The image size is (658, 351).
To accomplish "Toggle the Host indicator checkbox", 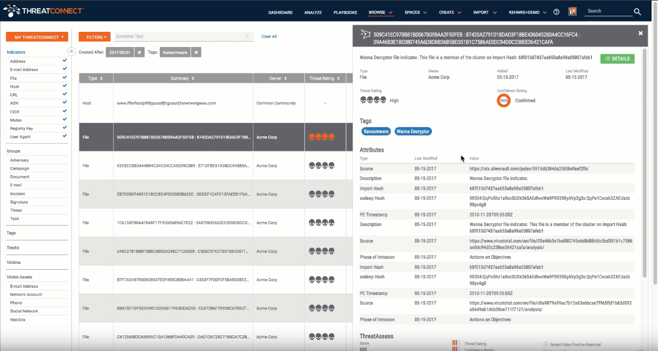I will tap(65, 86).
